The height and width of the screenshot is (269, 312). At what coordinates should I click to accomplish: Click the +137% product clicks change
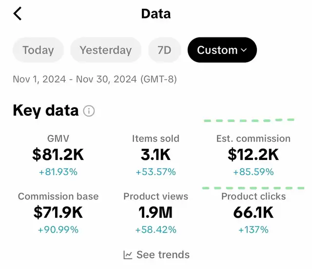253,230
